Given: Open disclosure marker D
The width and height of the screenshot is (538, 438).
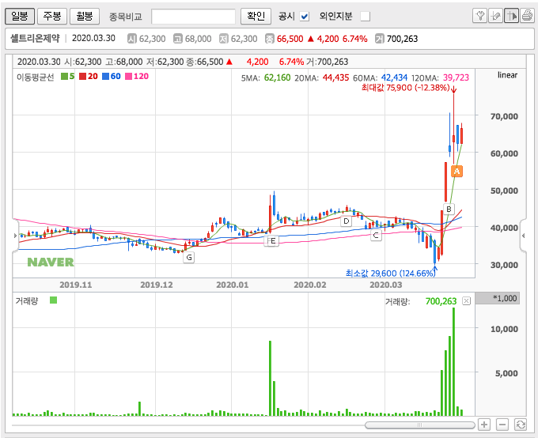Looking at the screenshot, I should 347,221.
